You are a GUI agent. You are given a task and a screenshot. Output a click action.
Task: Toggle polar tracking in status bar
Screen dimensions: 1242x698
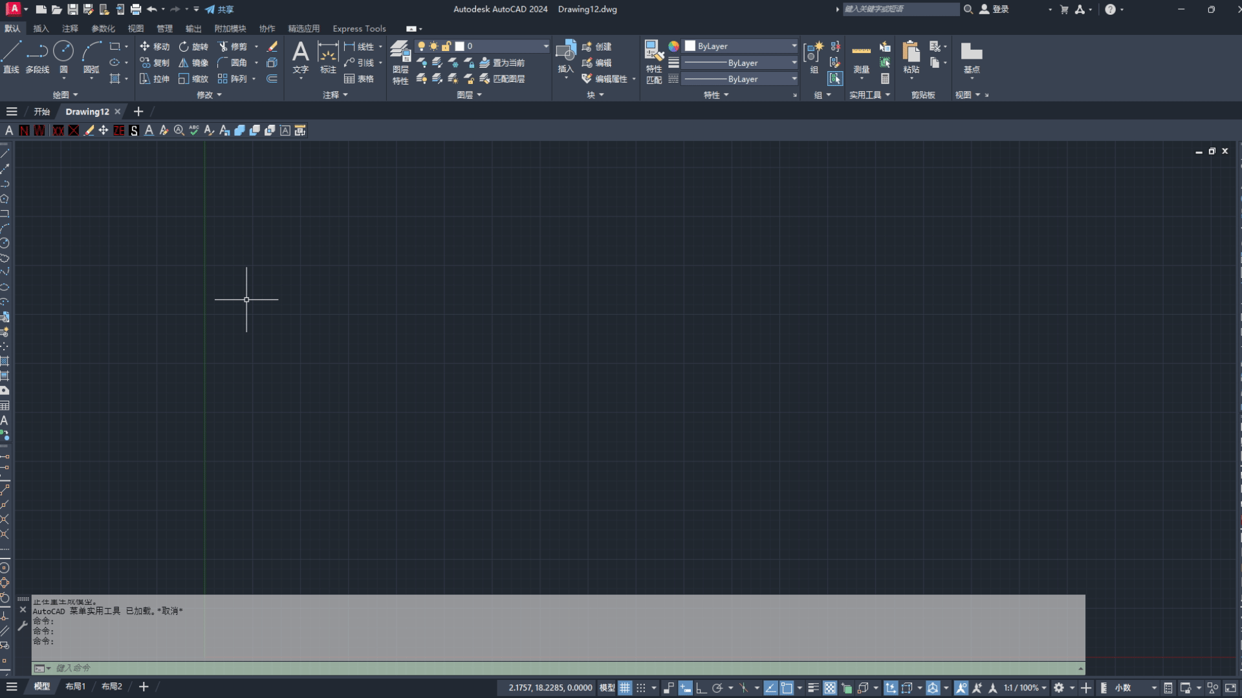click(717, 688)
